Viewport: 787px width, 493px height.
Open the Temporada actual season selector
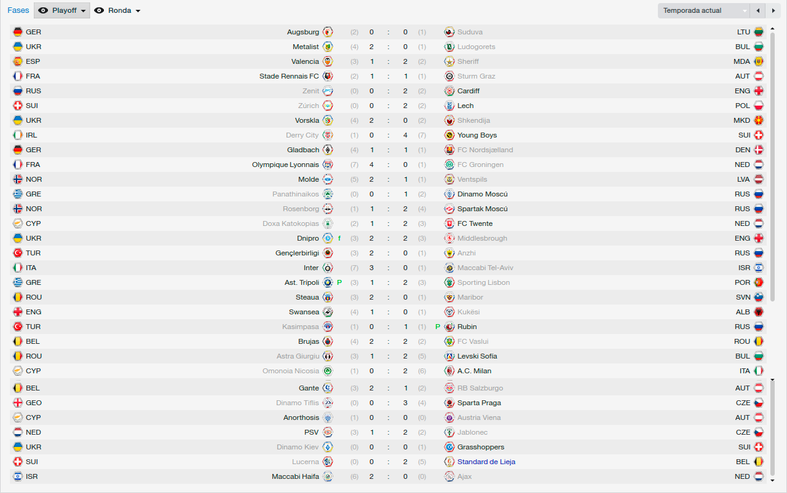tap(704, 10)
